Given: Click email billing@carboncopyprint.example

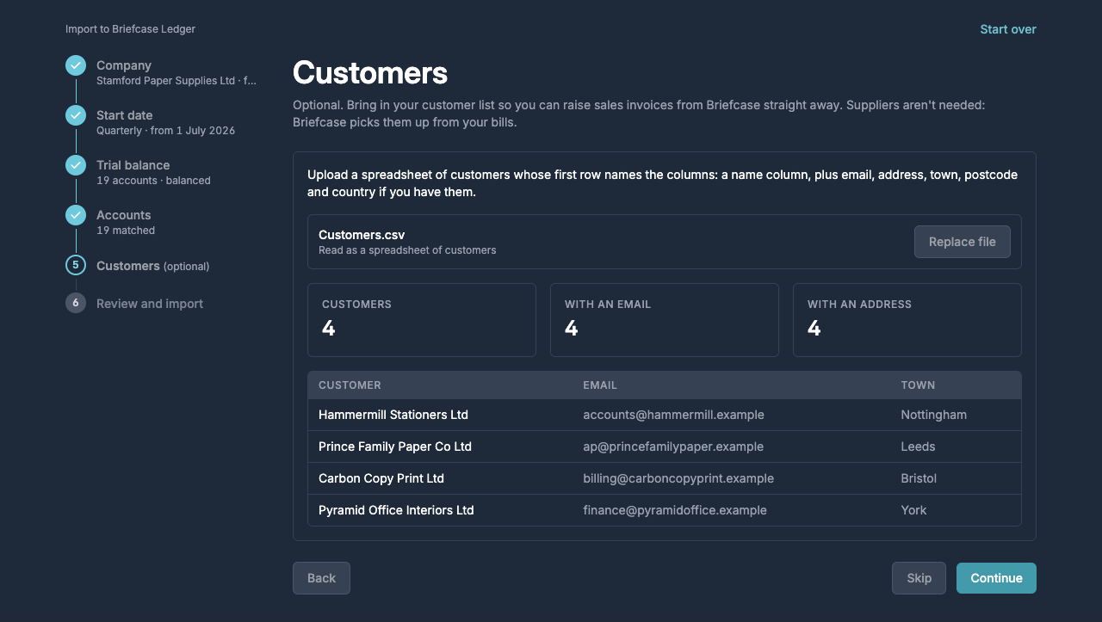Looking at the screenshot, I should 678,478.
